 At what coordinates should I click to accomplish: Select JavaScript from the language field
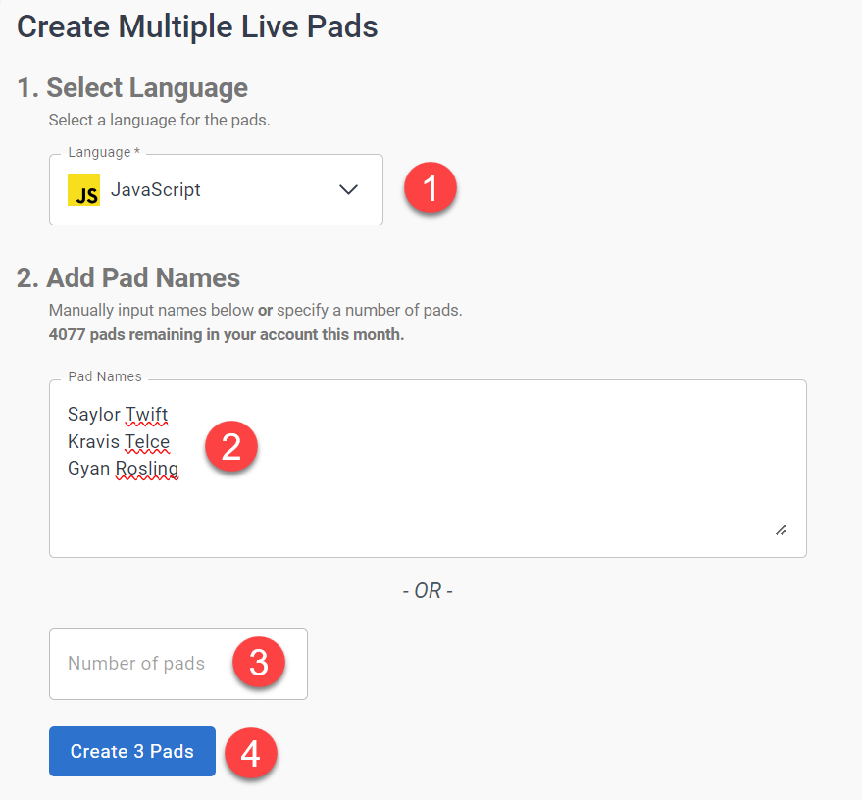[157, 189]
